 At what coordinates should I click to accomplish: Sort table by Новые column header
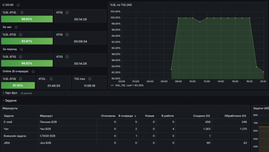point(150,116)
